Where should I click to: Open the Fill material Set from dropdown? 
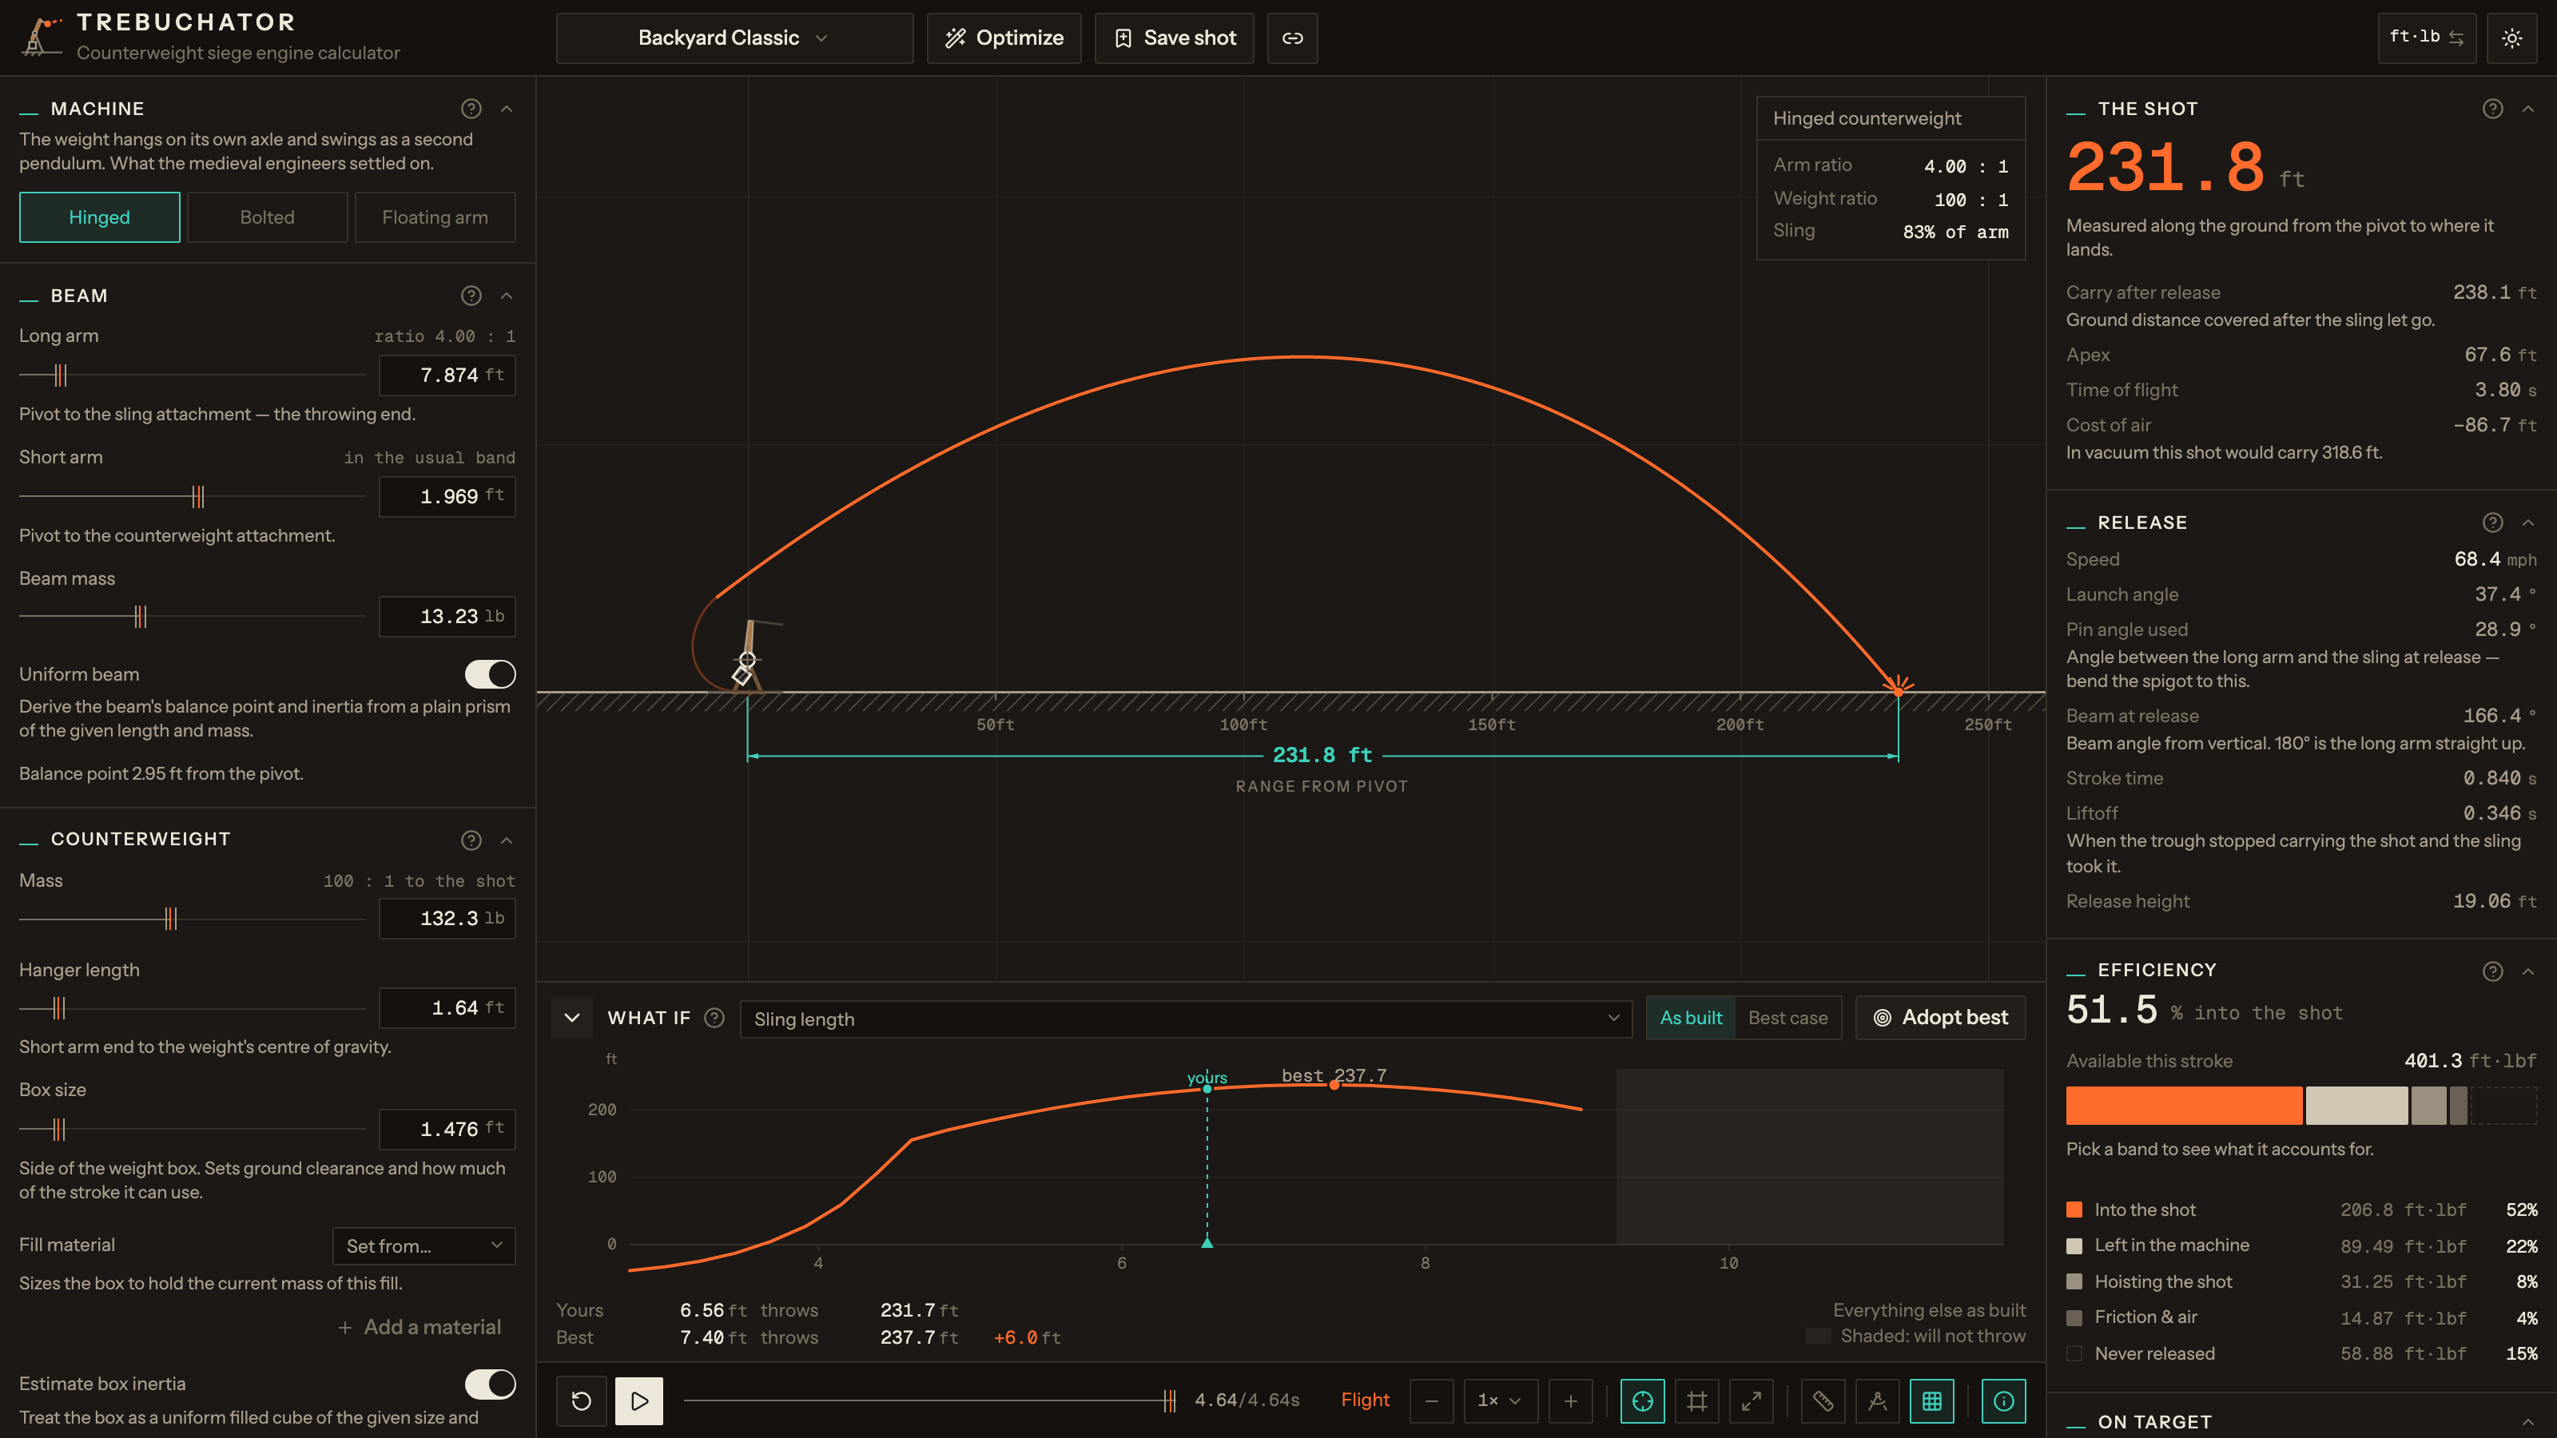tap(424, 1245)
